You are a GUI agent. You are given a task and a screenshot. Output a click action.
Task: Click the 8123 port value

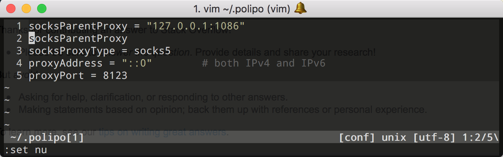tap(115, 75)
